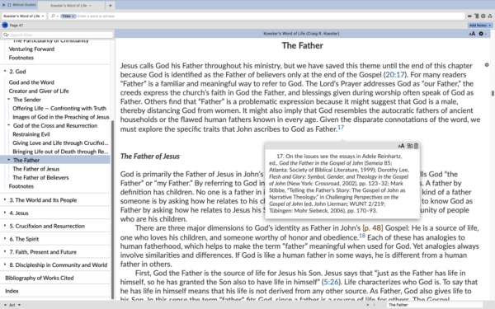Screen dimensions: 495x309
Task: Open the 5:26 verse link
Action: point(331,282)
